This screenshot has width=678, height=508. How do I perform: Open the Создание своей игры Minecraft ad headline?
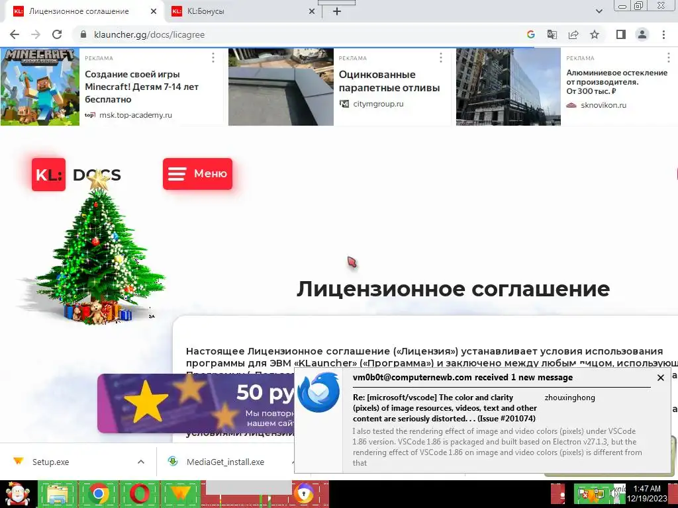pyautogui.click(x=142, y=87)
